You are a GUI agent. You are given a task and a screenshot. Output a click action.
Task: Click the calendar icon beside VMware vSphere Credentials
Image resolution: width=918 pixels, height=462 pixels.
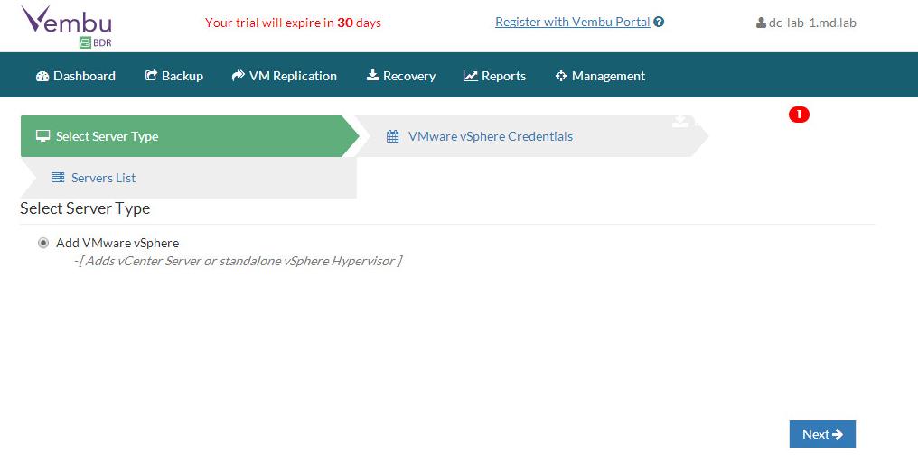(392, 136)
